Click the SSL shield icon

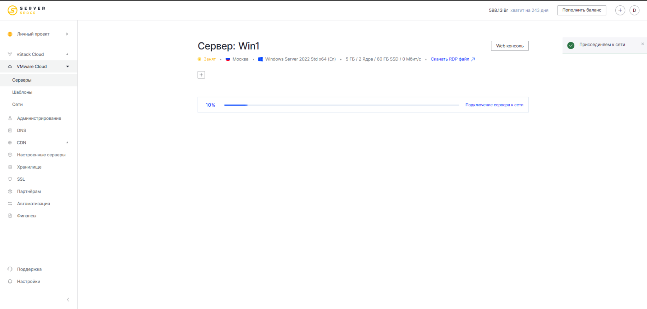coord(10,179)
